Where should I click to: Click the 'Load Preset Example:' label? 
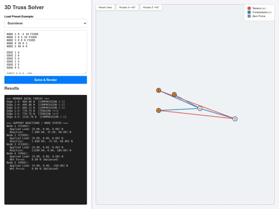click(19, 17)
